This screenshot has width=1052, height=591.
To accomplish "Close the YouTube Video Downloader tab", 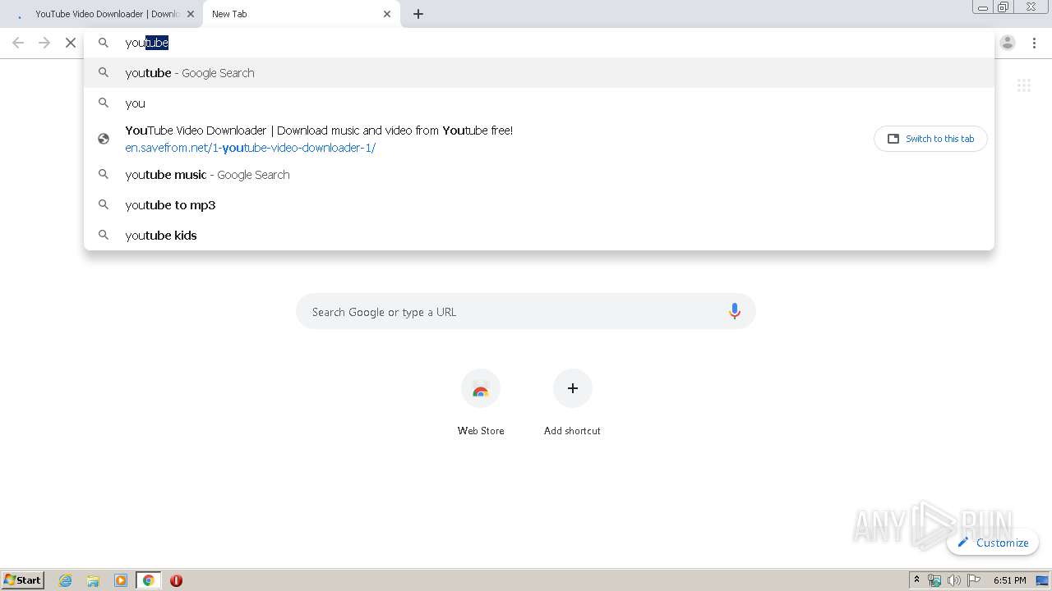I will click(191, 14).
